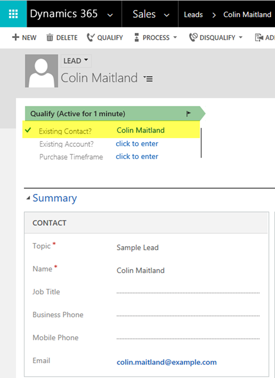Viewport: 275px width, 378px height.
Task: Click the Qualify lead icon
Action: click(90, 38)
